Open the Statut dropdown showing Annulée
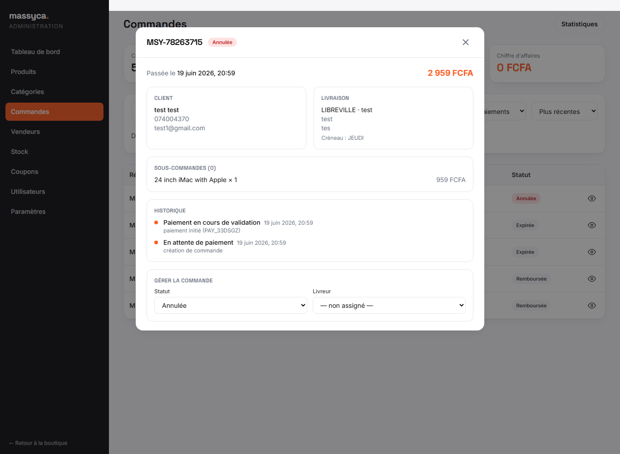Image resolution: width=620 pixels, height=454 pixels. pos(231,306)
